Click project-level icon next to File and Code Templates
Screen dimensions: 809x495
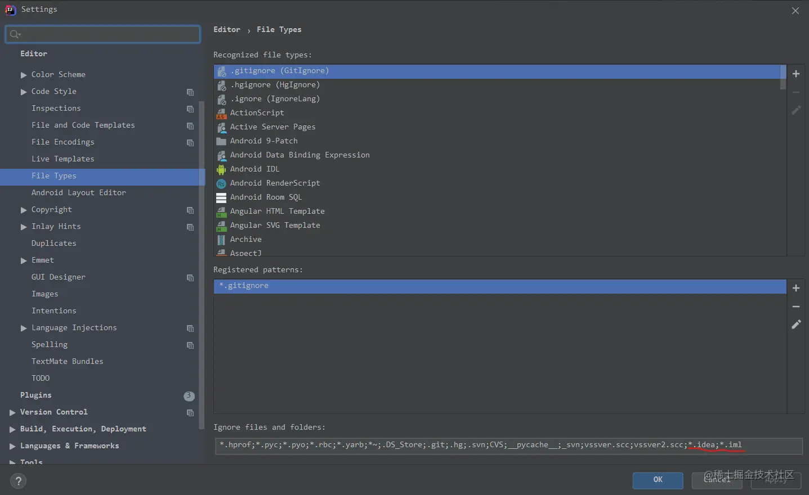click(x=190, y=126)
